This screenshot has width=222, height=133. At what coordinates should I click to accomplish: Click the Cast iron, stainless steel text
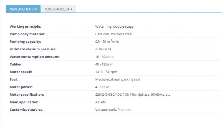tap(114, 34)
